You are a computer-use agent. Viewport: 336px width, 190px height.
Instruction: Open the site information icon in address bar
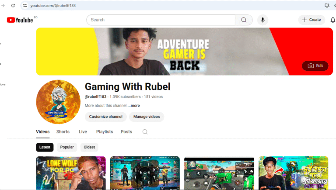point(25,6)
